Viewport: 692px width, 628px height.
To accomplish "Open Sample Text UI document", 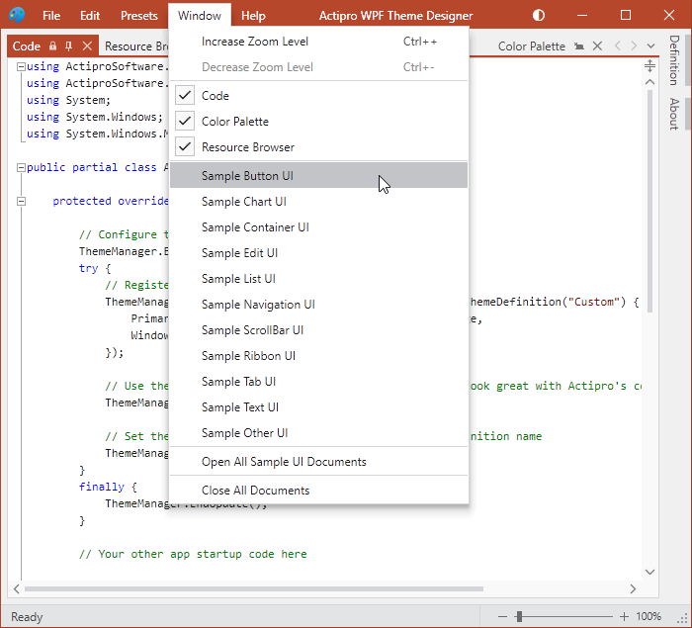I will point(318,407).
